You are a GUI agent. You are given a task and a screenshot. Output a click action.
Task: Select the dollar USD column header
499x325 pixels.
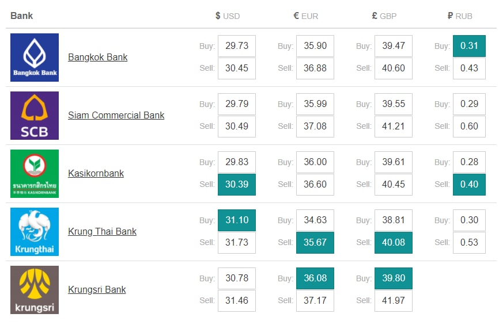pos(228,16)
